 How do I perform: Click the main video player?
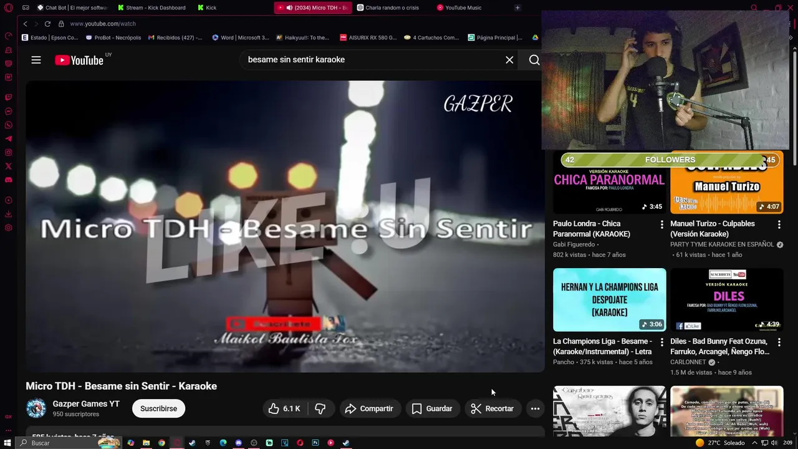(285, 226)
